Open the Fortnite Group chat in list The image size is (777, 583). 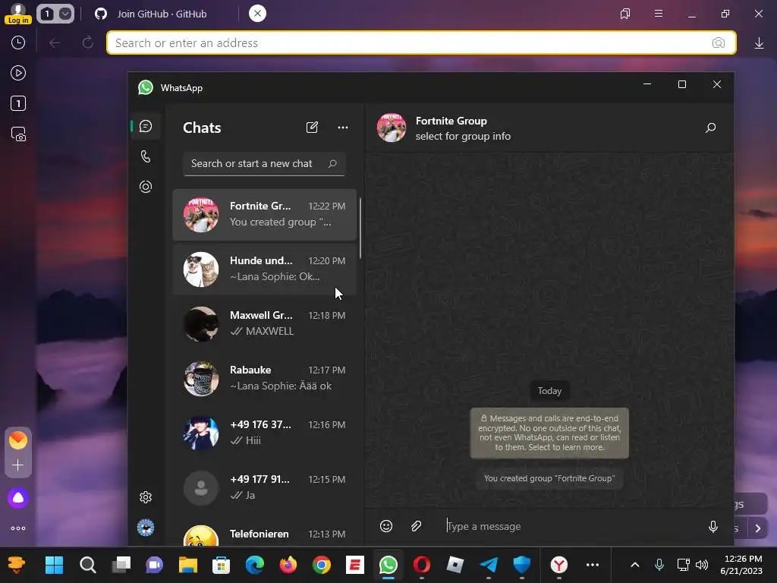click(x=265, y=214)
